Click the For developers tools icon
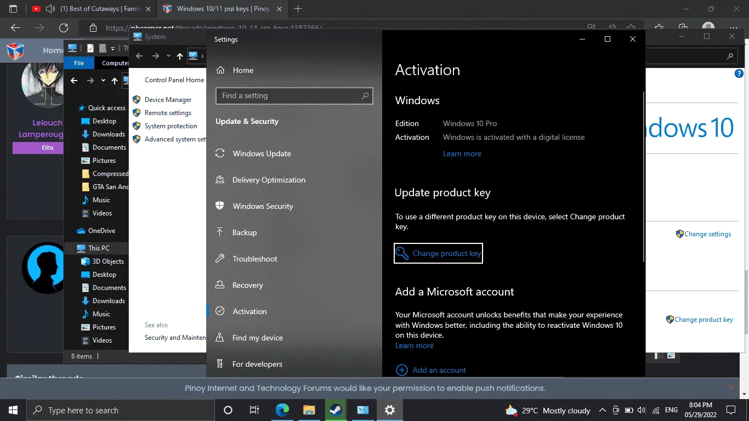 [220, 364]
